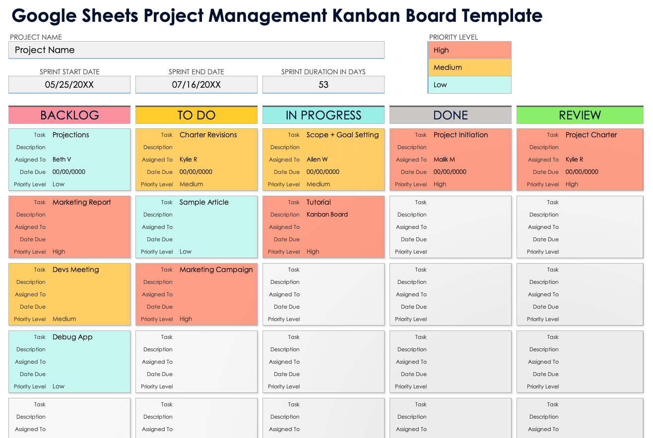653x438 pixels.
Task: Click the REVIEW column header
Action: click(580, 115)
